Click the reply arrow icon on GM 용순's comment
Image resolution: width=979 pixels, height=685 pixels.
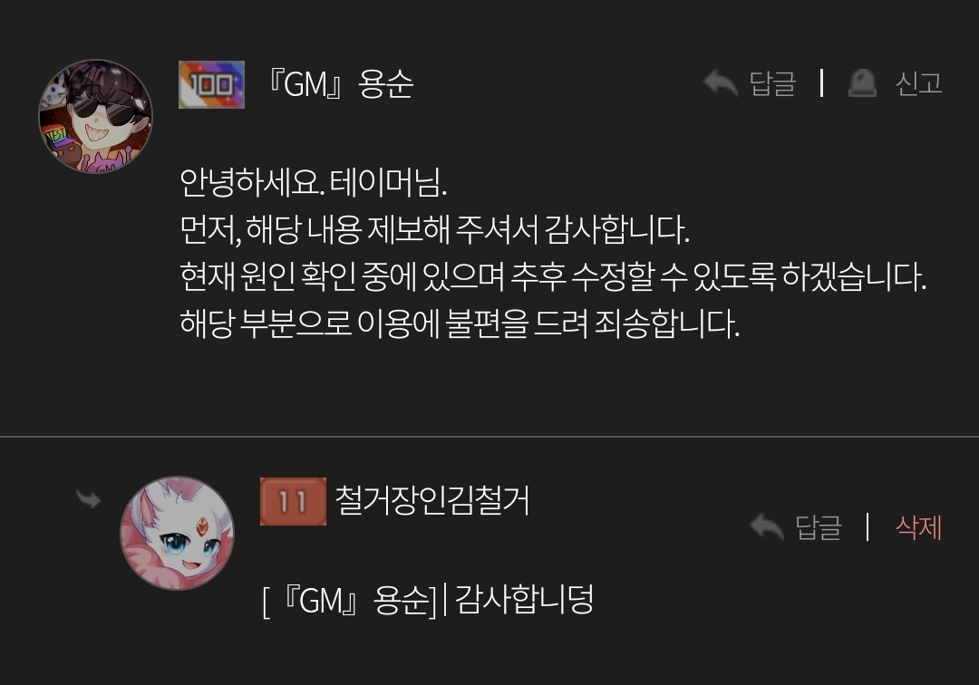(x=720, y=83)
